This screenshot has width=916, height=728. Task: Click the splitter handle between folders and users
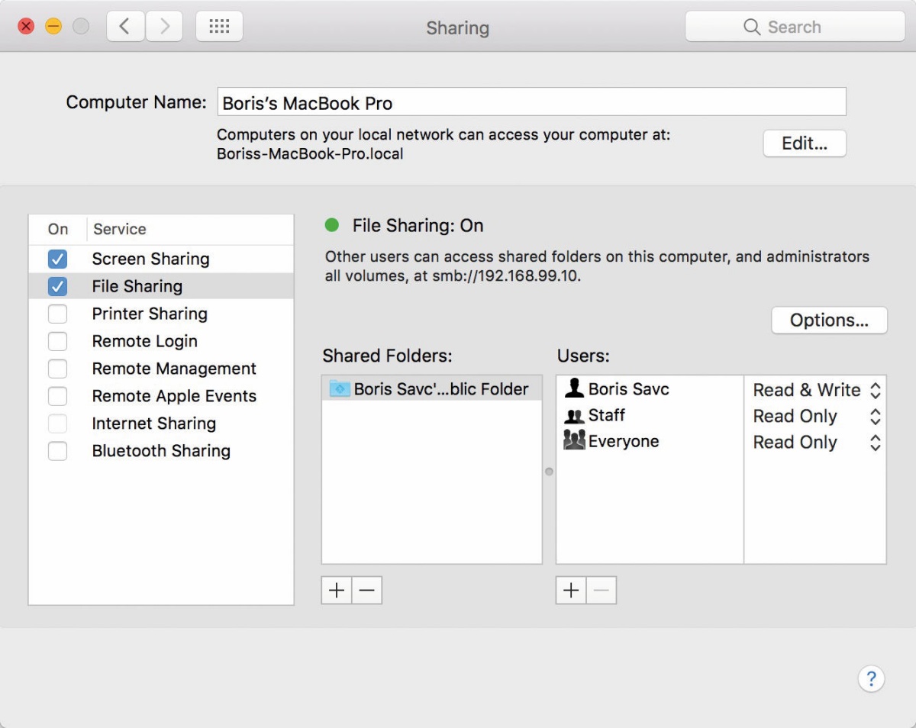coord(549,472)
